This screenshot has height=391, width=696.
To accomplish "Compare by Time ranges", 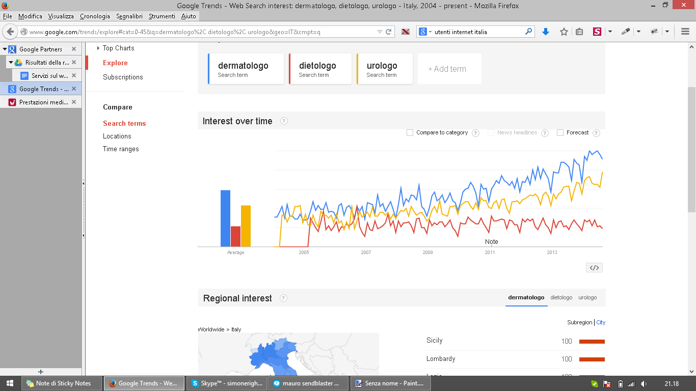I will (121, 149).
